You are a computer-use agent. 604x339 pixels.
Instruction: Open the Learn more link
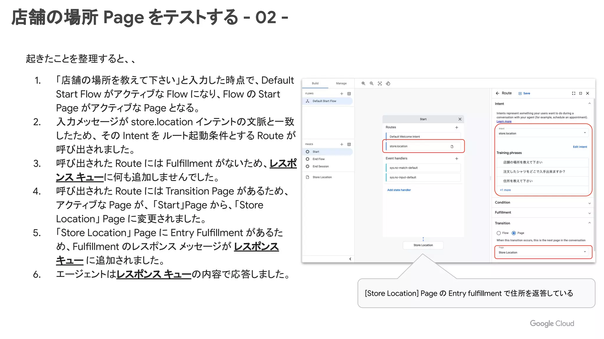pyautogui.click(x=504, y=121)
